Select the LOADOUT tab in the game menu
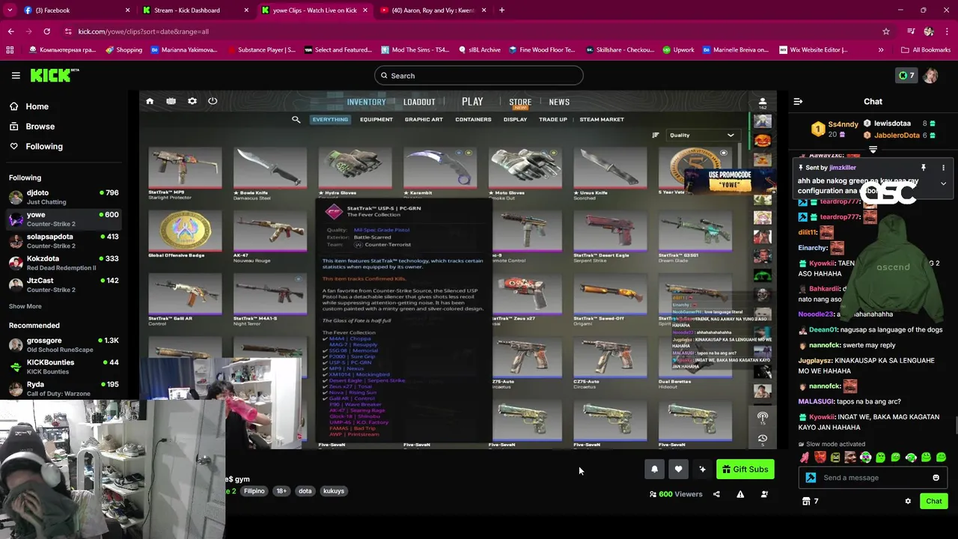 419,102
